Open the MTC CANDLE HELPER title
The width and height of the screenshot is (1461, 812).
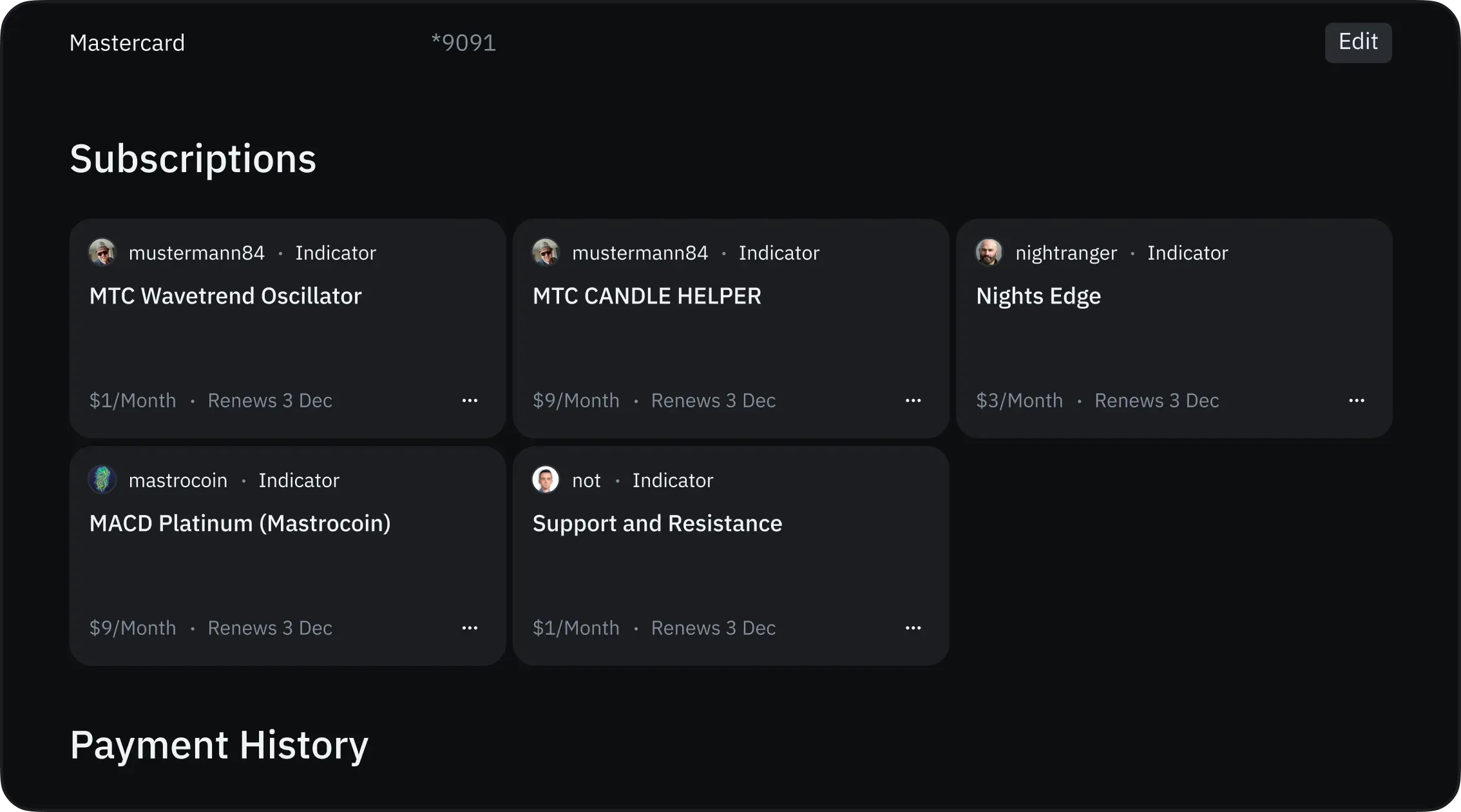point(647,296)
